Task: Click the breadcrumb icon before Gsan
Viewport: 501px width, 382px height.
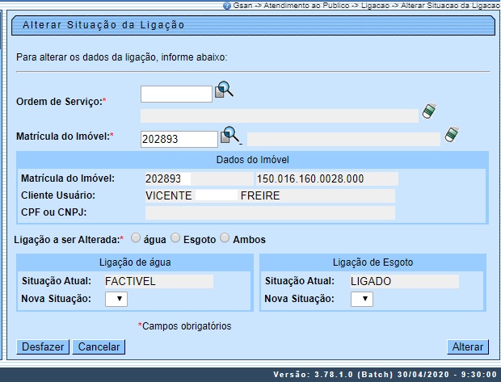Action: pos(226,5)
